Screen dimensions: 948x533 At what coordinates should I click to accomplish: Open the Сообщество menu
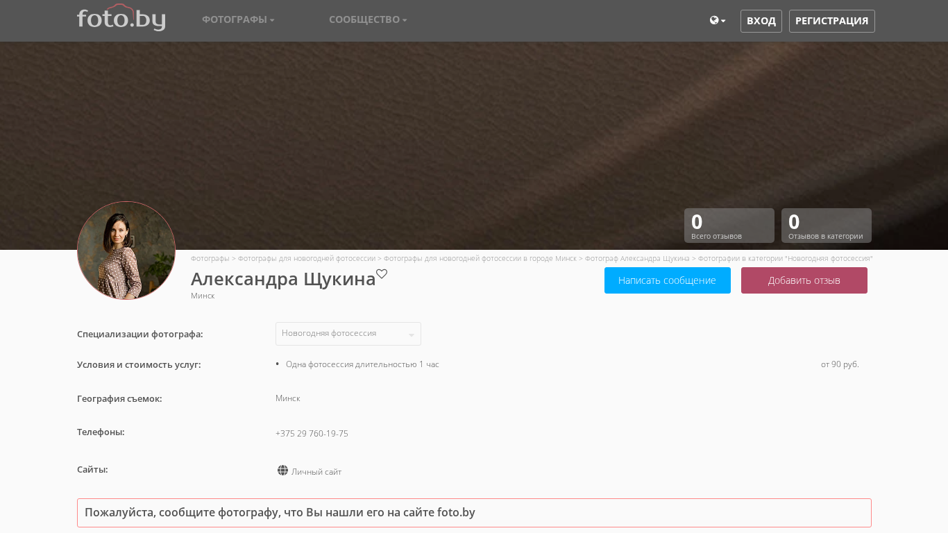click(x=368, y=20)
